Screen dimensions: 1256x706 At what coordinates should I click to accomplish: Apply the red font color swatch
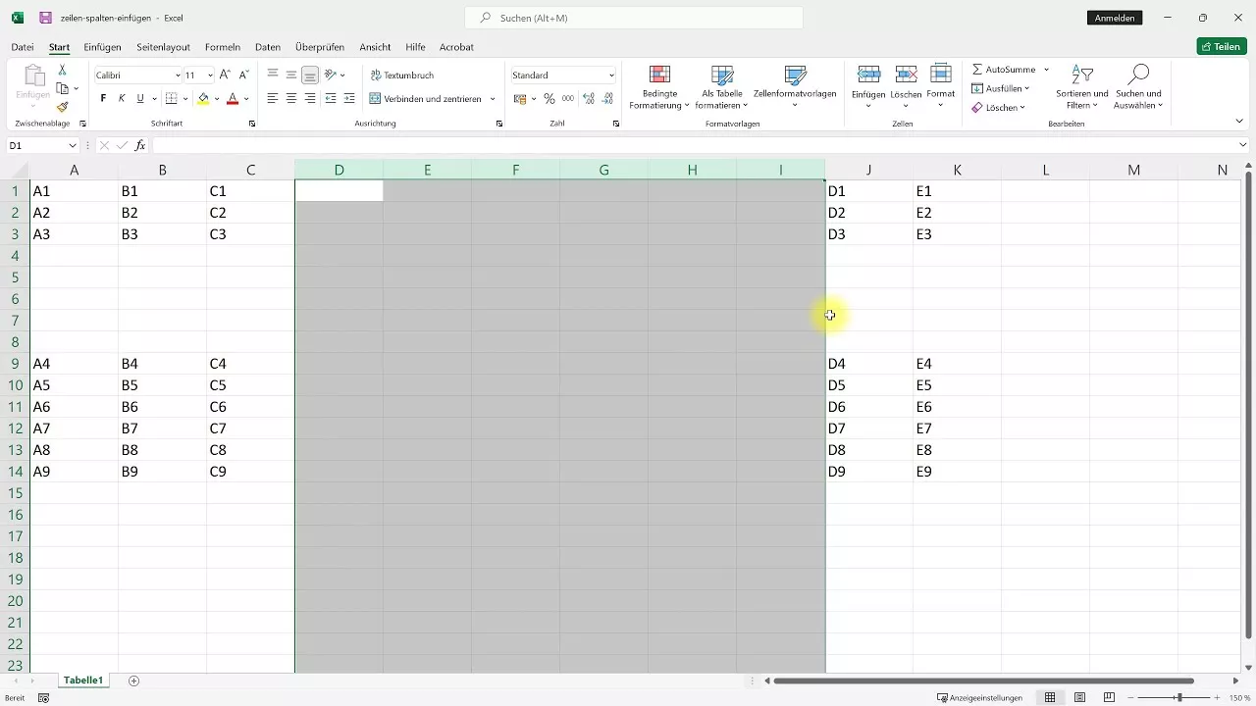233,98
